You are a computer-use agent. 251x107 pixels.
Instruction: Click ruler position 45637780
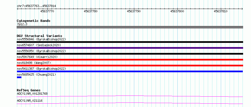pyautogui.click(x=91, y=11)
